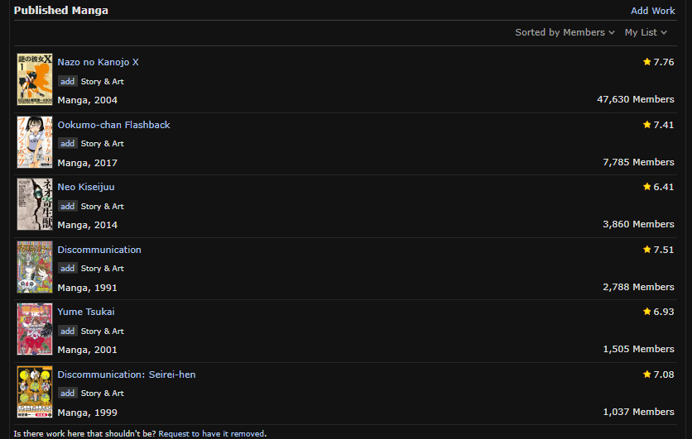Click Story & Art under Yume Tsukai

tap(103, 331)
